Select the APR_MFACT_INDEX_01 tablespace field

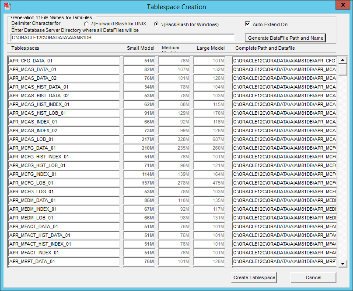click(64, 253)
